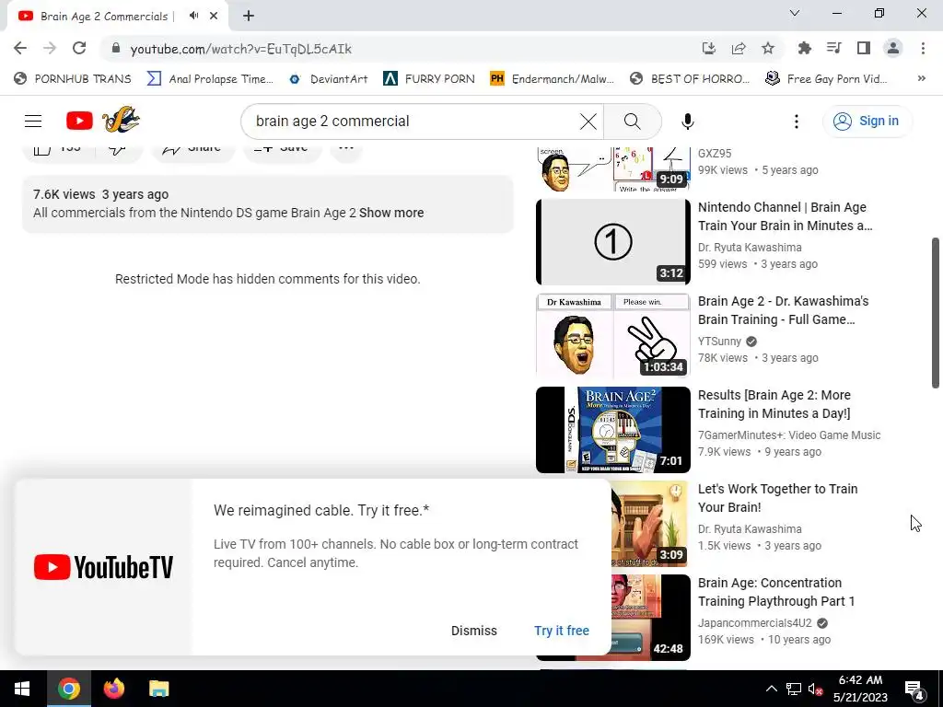The image size is (943, 707).
Task: Visit Japancommercials4U2 channel name
Action: pyautogui.click(x=755, y=623)
